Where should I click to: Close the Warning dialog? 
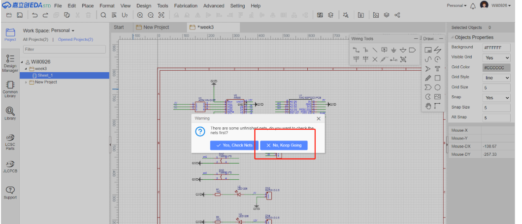(x=319, y=118)
